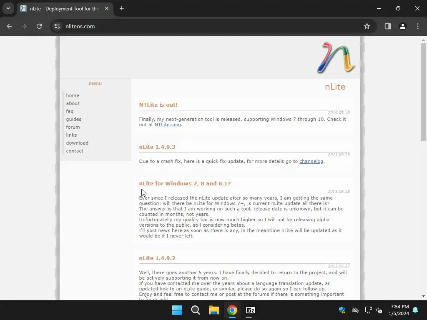Viewport: 427px width, 320px height.
Task: Open the forum menu link
Action: click(73, 127)
